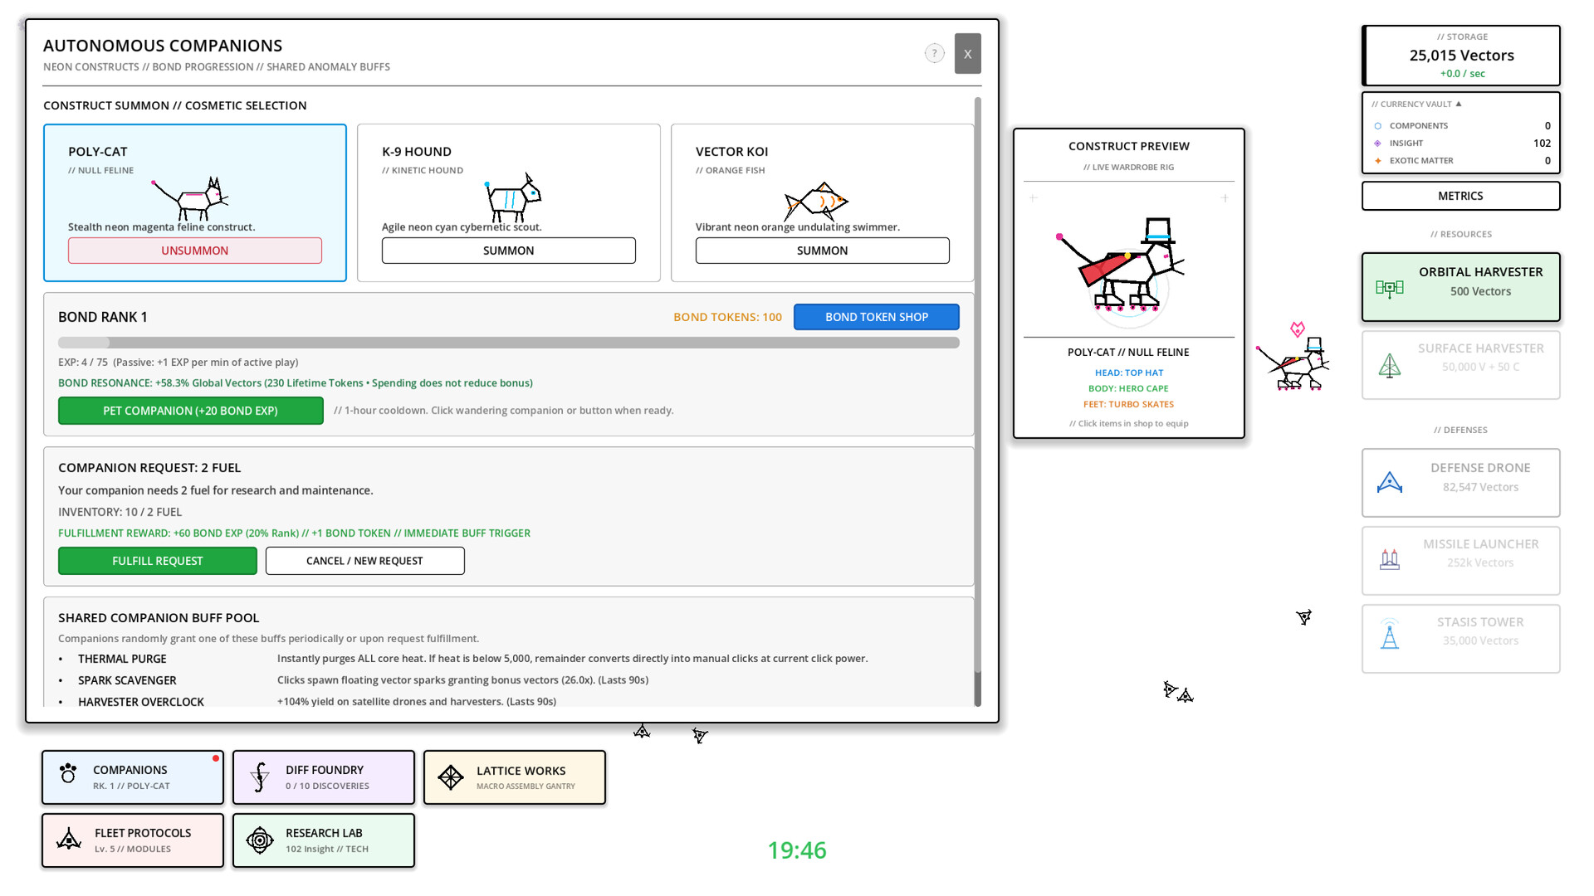
Task: Unsummon the Poly-Cat companion
Action: pos(195,251)
